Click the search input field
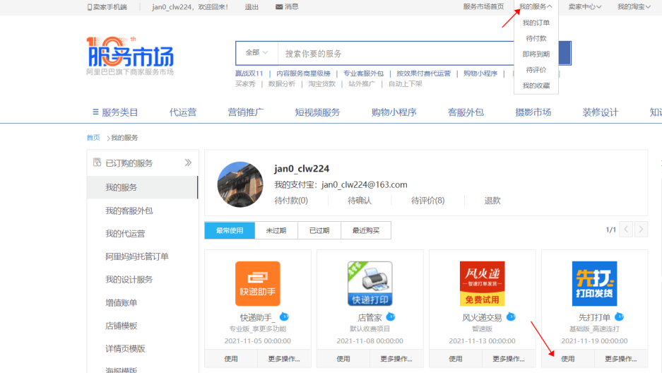Screen dimensions: 662x373 point(396,54)
